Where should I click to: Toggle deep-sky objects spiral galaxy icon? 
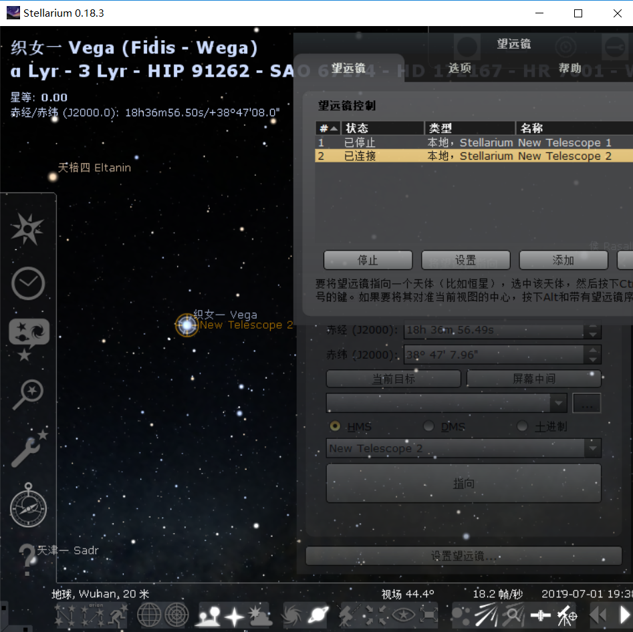coord(292,615)
